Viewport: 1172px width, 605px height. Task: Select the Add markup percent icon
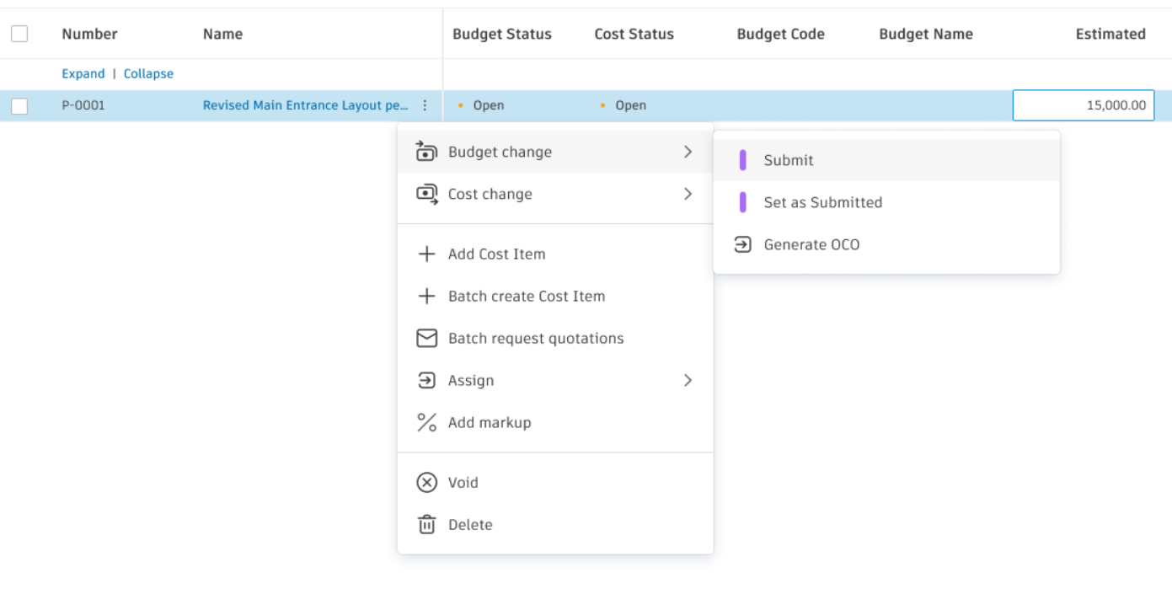coord(427,422)
